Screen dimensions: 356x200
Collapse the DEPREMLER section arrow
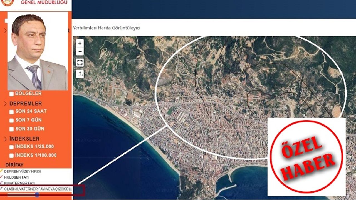(5, 104)
